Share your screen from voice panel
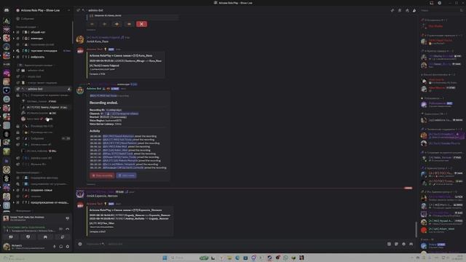Screen dimensions: 466x262 (x=28, y=237)
